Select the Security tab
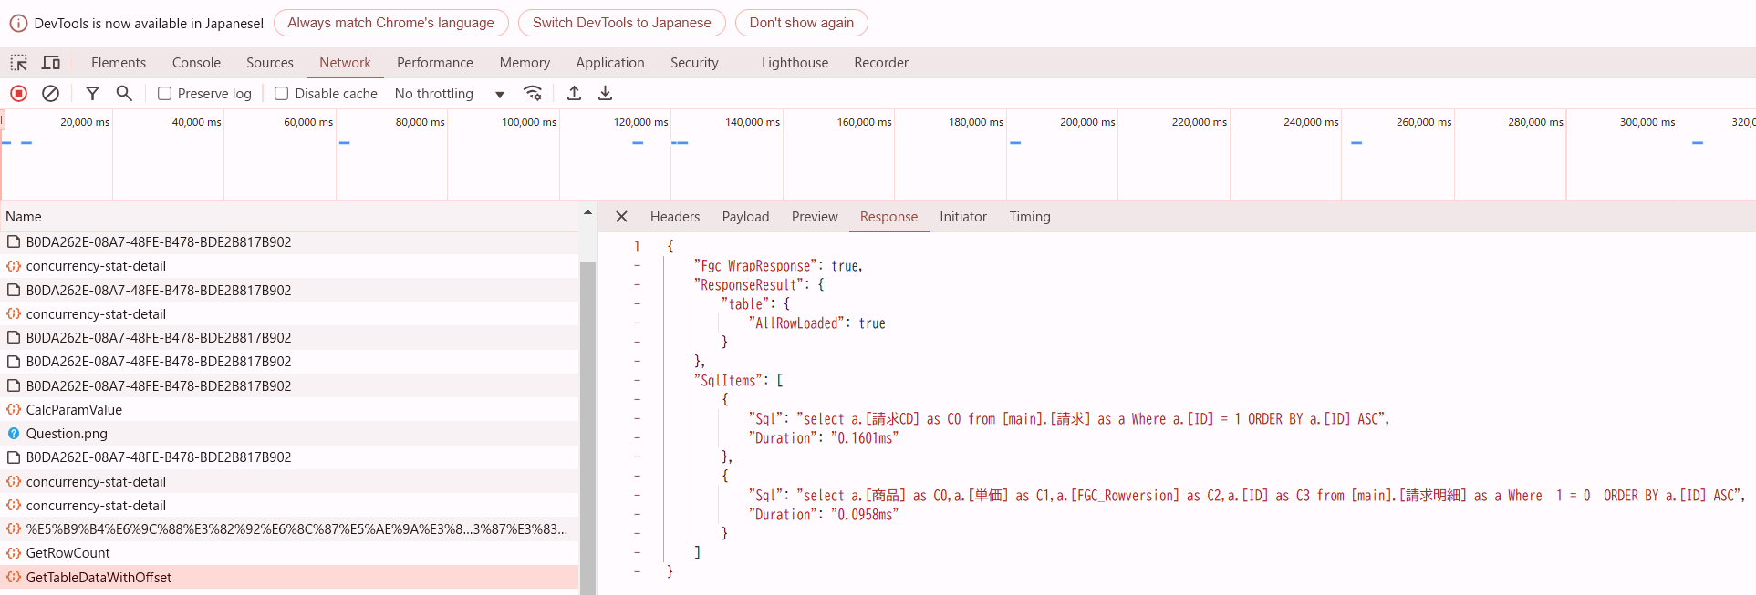This screenshot has width=1756, height=595. click(694, 63)
